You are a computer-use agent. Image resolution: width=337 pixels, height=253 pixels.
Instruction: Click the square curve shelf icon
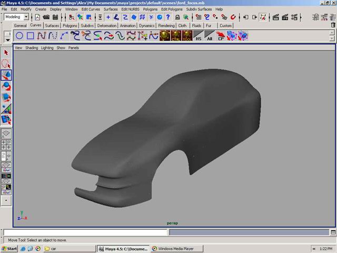tap(31, 36)
